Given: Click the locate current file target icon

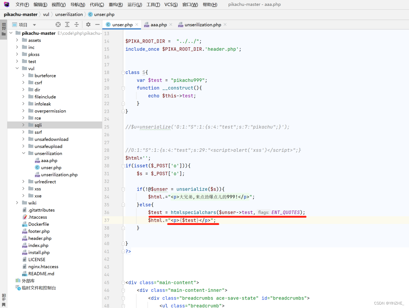Looking at the screenshot, I should tap(58, 25).
